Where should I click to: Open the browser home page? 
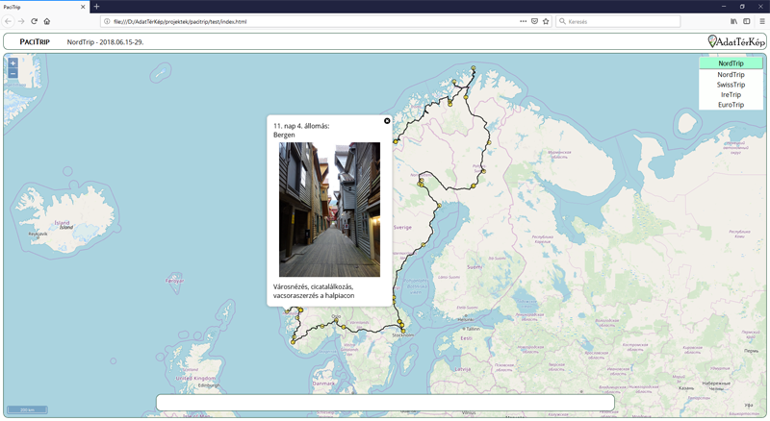[47, 21]
